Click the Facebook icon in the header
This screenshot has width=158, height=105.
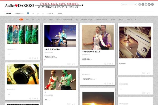click(143, 4)
